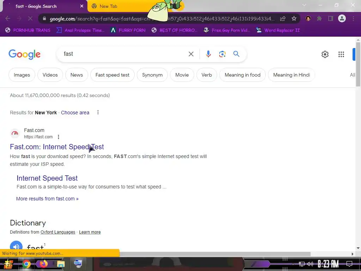The image size is (361, 271).
Task: Click the horizontal page scrollbar
Action: click(x=215, y=254)
